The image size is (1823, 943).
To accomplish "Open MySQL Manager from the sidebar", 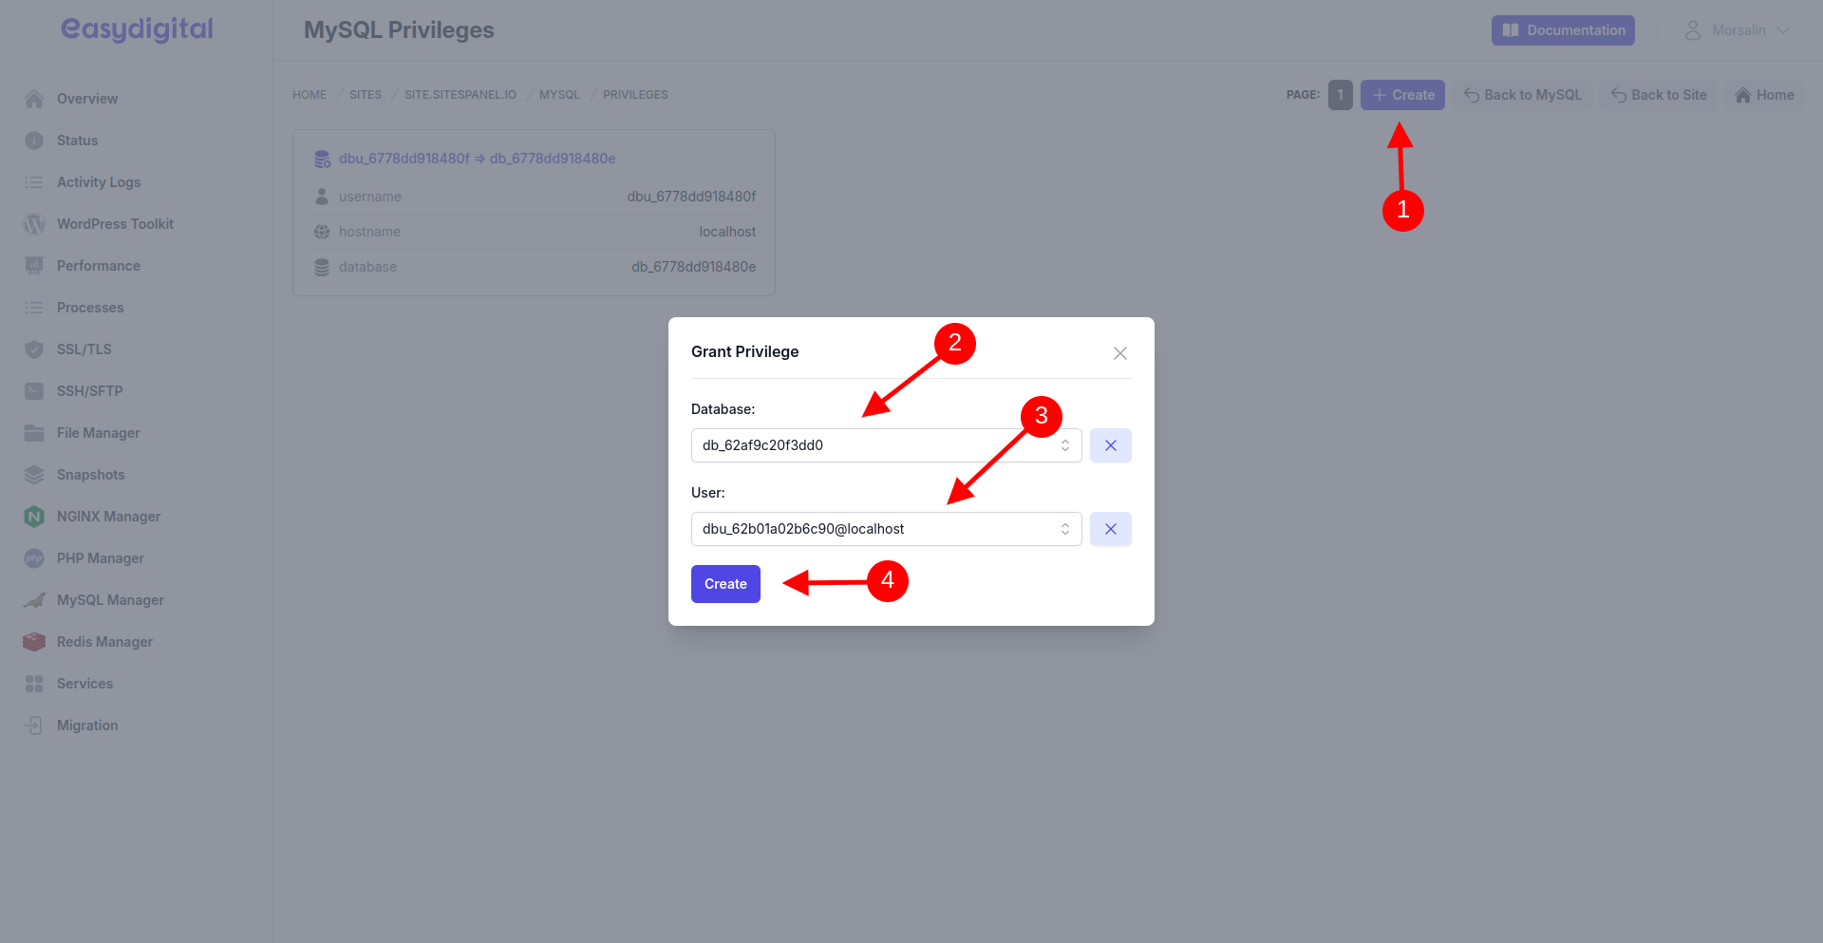I will pyautogui.click(x=110, y=600).
